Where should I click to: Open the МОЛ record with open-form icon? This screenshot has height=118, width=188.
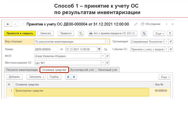click(x=107, y=56)
